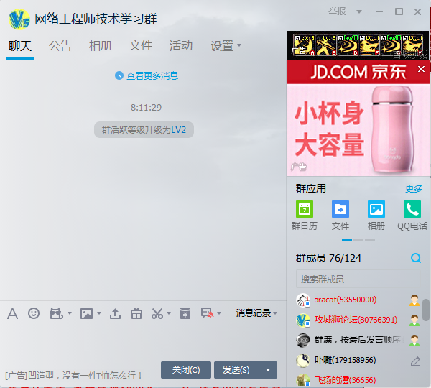
Task: Open dropdown arrow next to 举报
Action: 359,11
